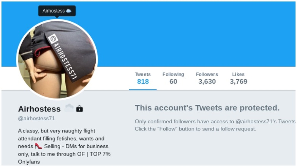Screen dimensions: 297x167
Task: Open the Following tab label
Action: coord(173,74)
